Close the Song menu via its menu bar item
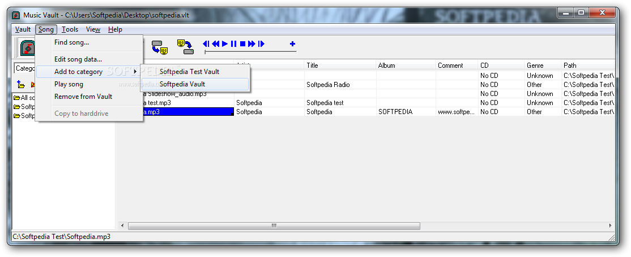Image resolution: width=631 pixels, height=257 pixels. (46, 29)
